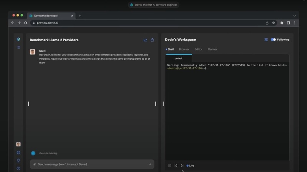Click the browser share page icon

pos(267,23)
